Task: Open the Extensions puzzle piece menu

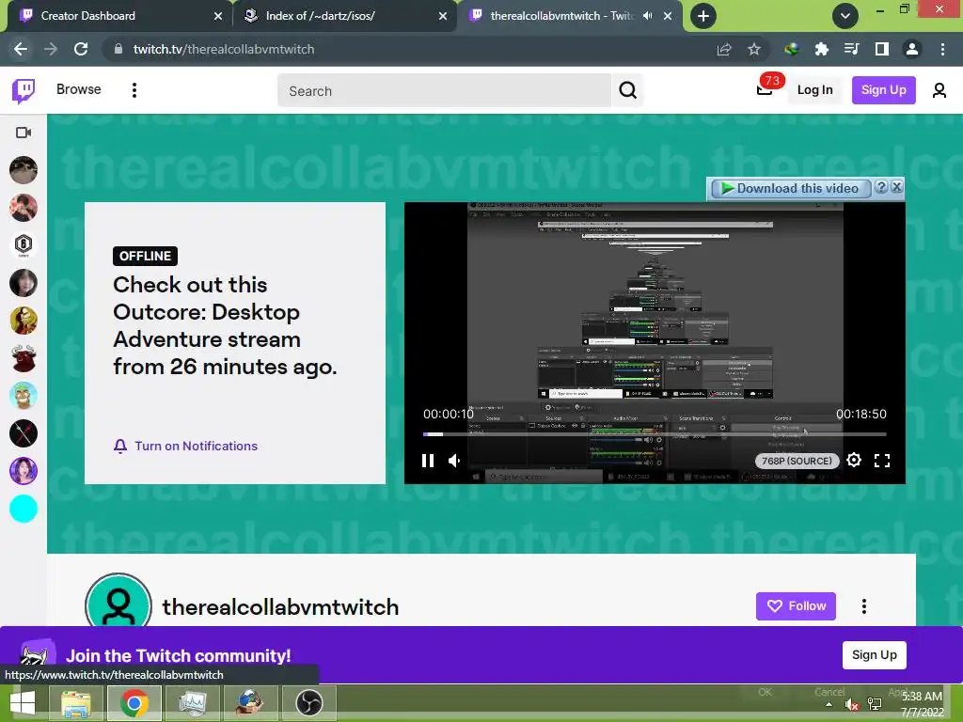Action: 821,49
